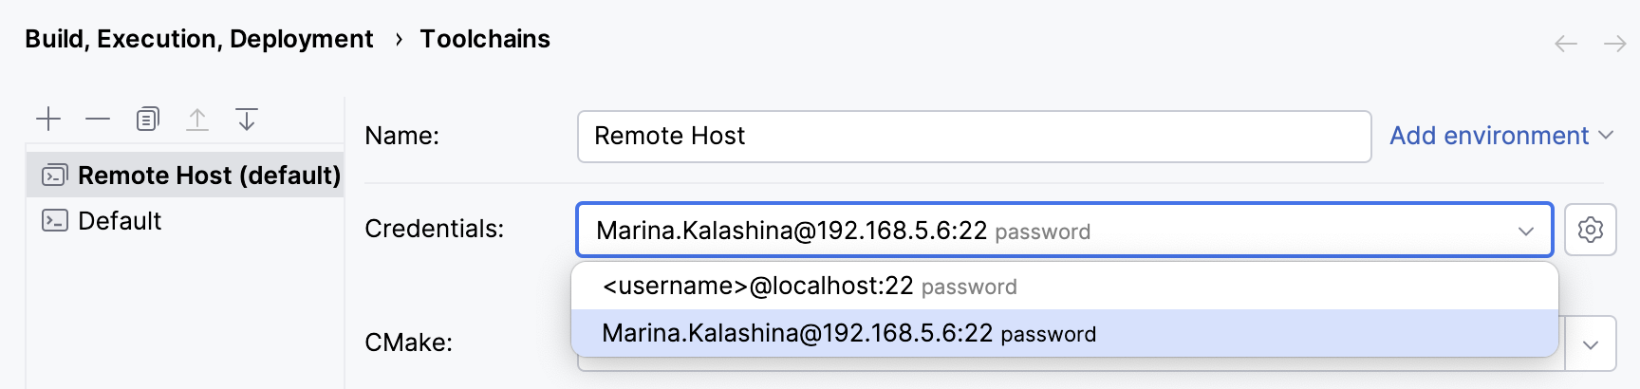Screen dimensions: 1640x389
Task: Remove the selected toolchain with minus icon
Action: [x=98, y=119]
